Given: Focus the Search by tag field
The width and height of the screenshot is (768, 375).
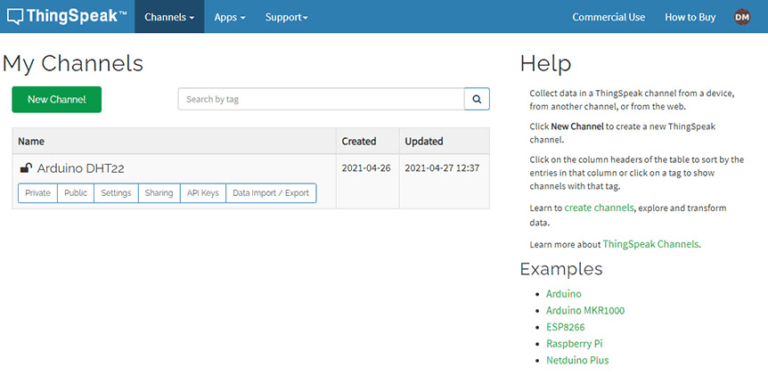Looking at the screenshot, I should coord(321,99).
